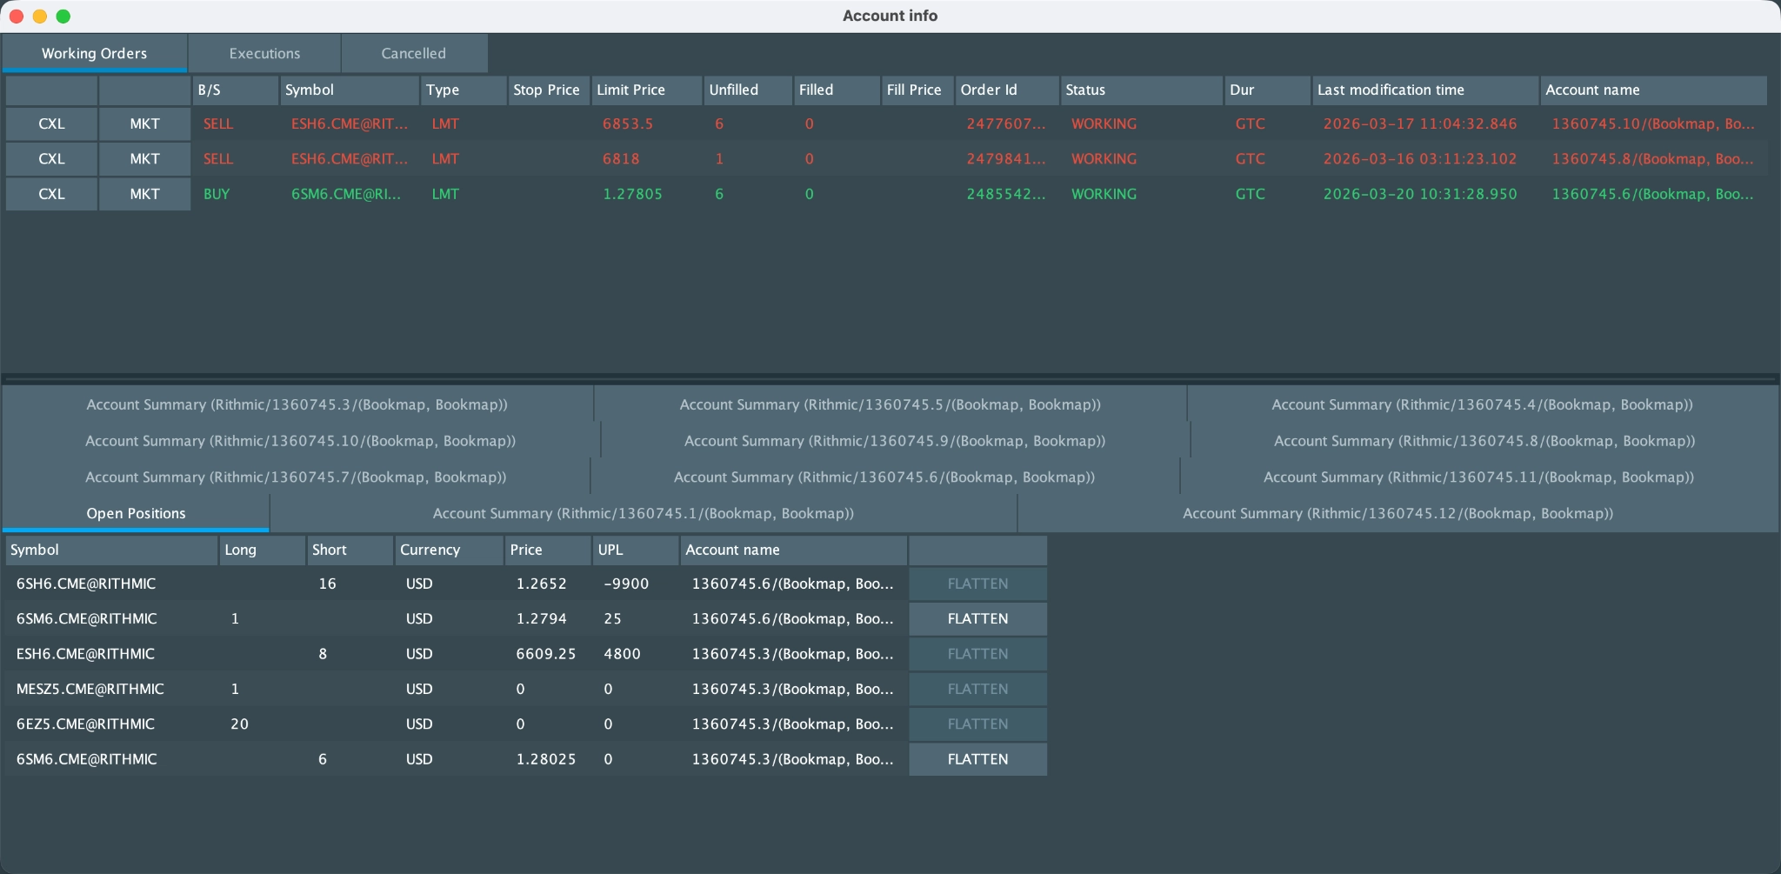Open Account Summary for account 1360745.12

click(1397, 513)
